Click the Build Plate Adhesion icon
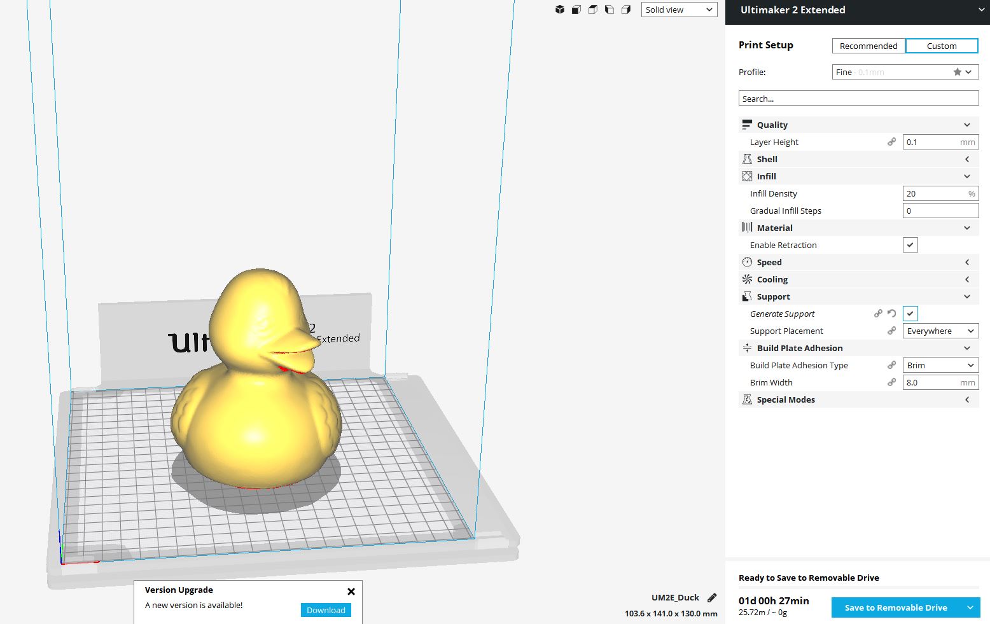 (747, 348)
